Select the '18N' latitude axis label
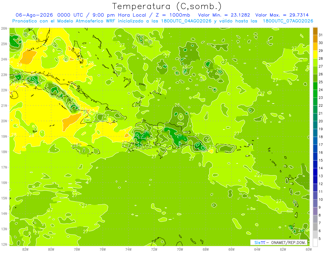The width and height of the screenshot is (328, 253). (x=4, y=152)
